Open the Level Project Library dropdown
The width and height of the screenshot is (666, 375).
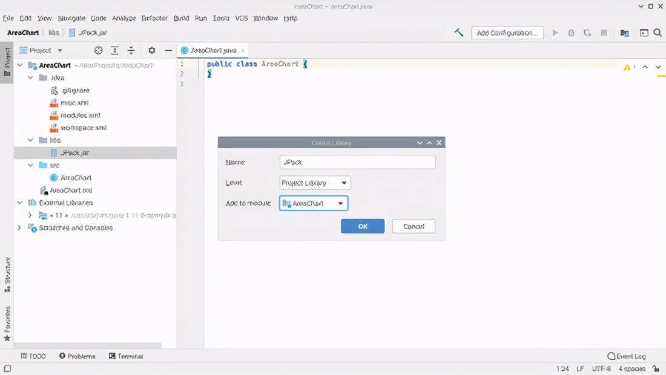click(315, 183)
